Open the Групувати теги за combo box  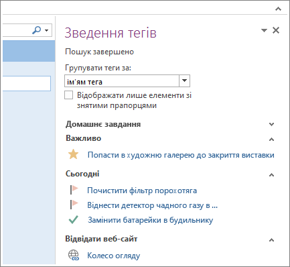[127, 81]
